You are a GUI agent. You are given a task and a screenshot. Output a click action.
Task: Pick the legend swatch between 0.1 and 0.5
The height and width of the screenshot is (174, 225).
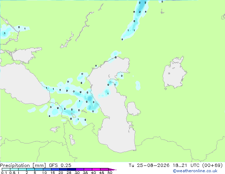coord(6,169)
